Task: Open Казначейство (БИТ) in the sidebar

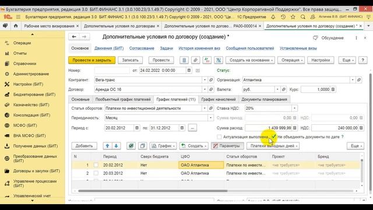Action: tap(31, 104)
